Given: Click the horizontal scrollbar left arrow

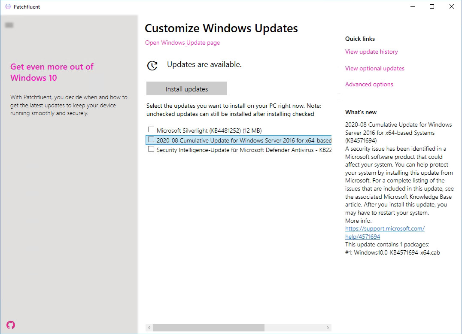Looking at the screenshot, I should [x=149, y=328].
